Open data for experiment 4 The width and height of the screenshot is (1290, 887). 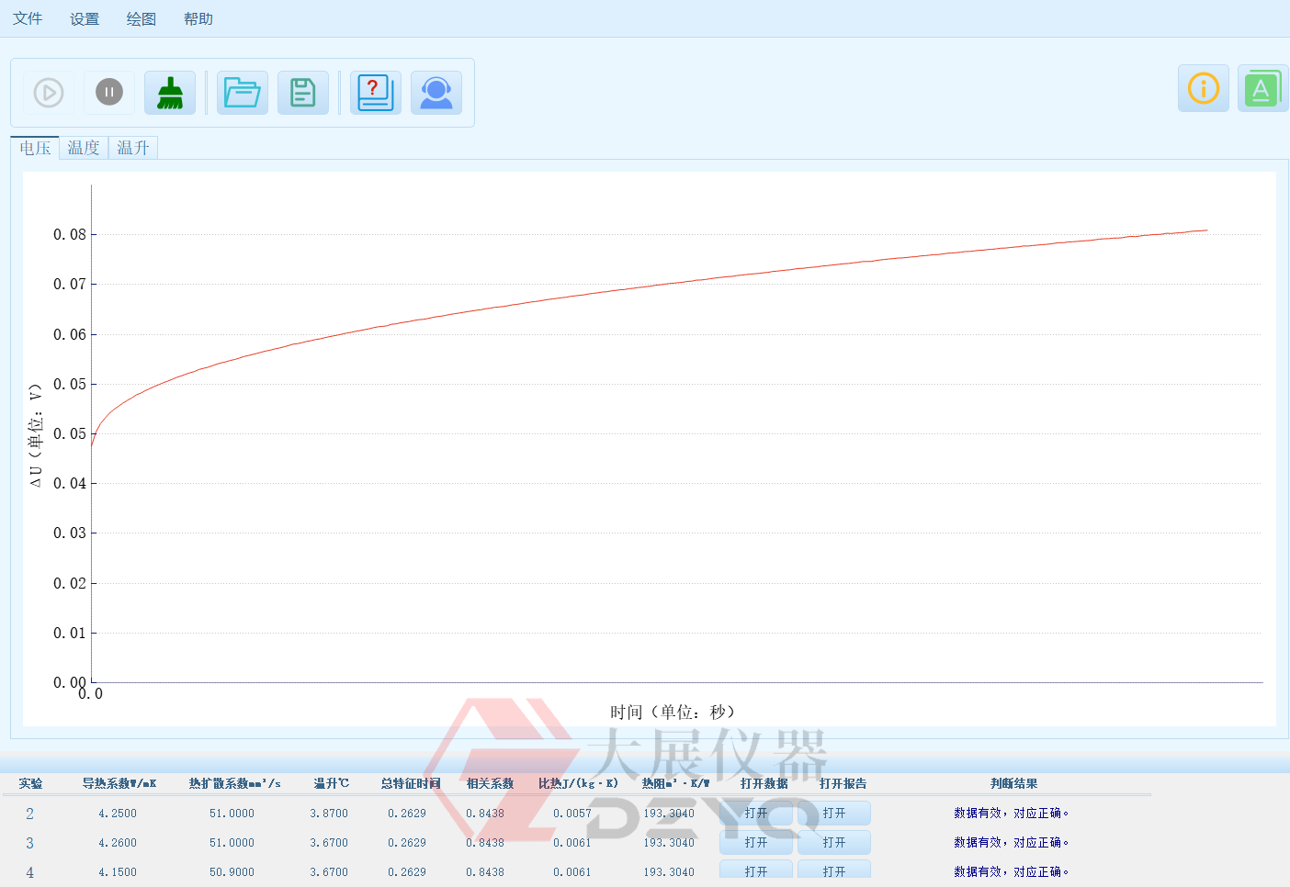[x=756, y=870]
